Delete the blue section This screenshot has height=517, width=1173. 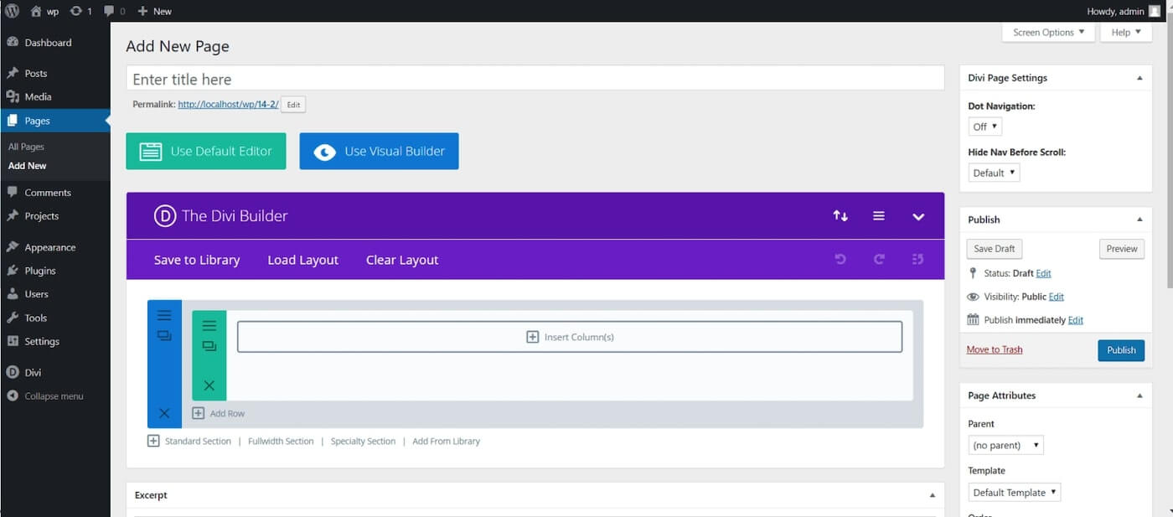[164, 413]
